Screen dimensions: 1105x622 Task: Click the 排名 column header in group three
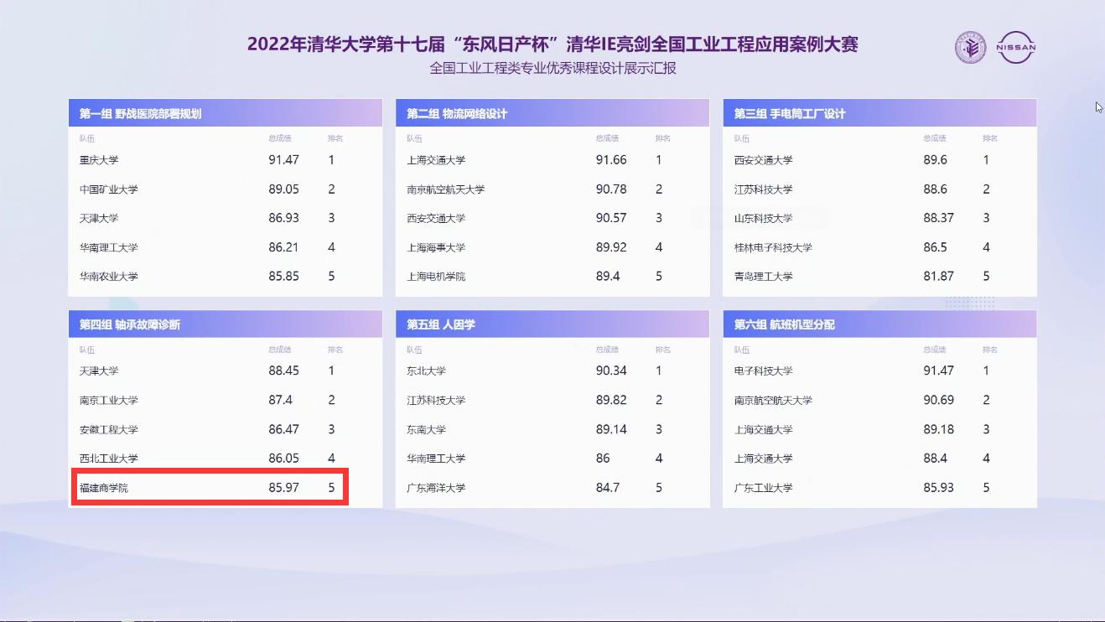[989, 138]
